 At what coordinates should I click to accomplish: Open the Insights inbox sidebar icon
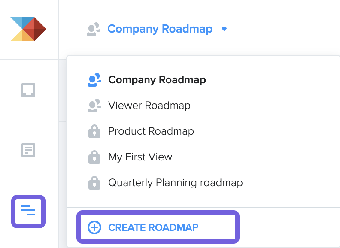[x=28, y=90]
